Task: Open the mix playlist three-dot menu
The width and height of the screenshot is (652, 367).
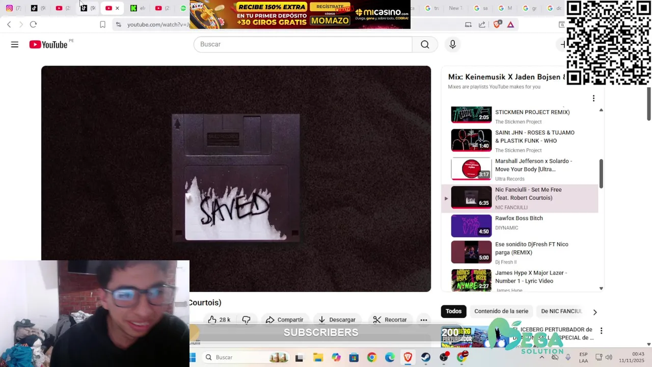Action: click(x=593, y=98)
